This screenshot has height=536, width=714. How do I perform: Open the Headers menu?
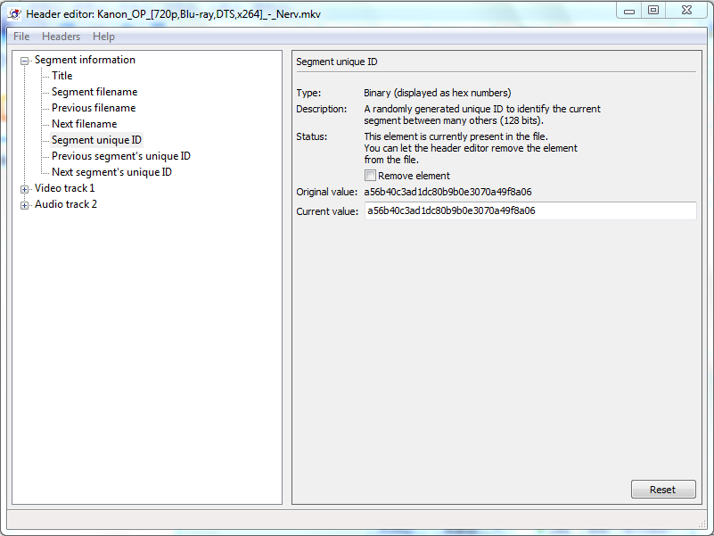tap(61, 37)
